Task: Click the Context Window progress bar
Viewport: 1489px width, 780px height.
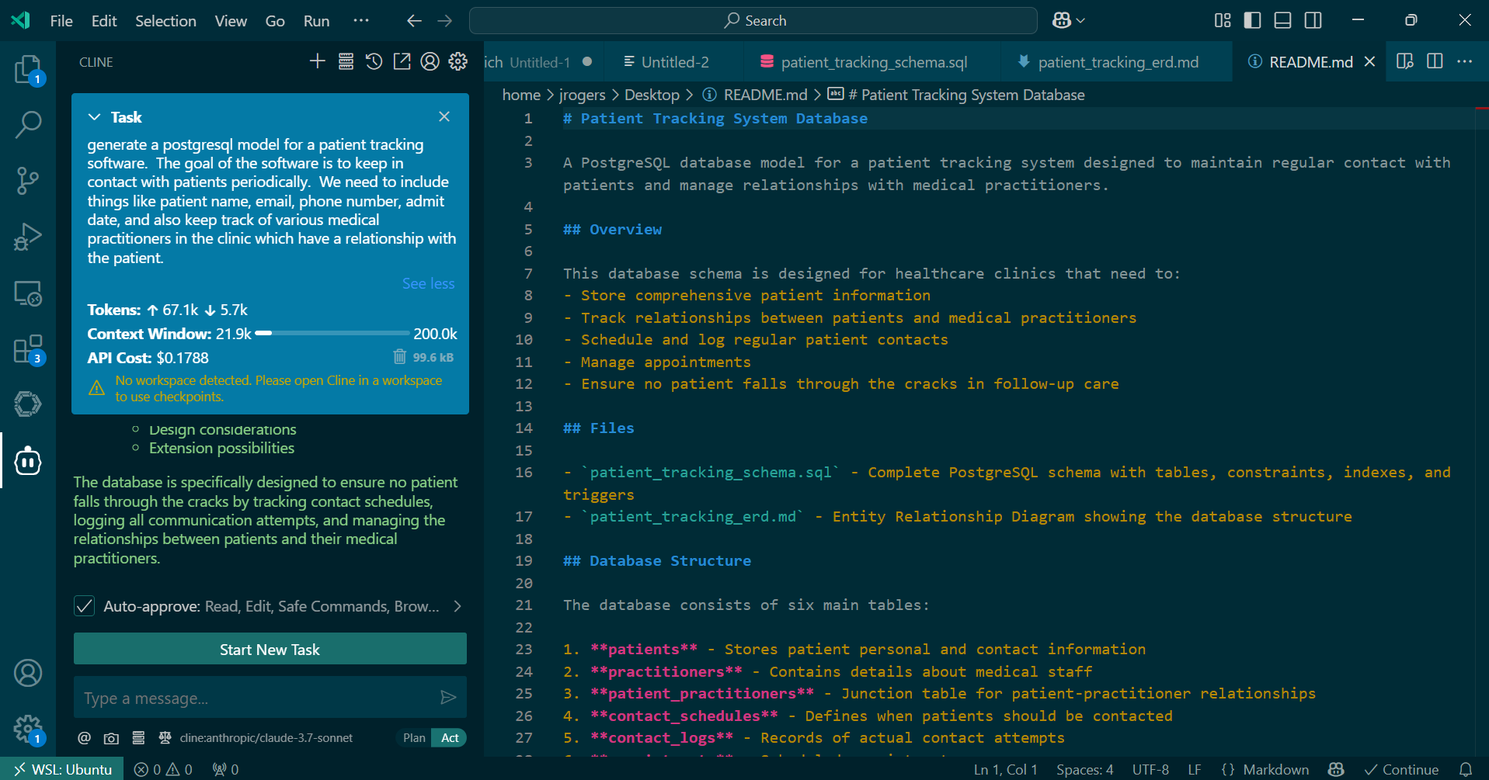Action: (x=332, y=334)
